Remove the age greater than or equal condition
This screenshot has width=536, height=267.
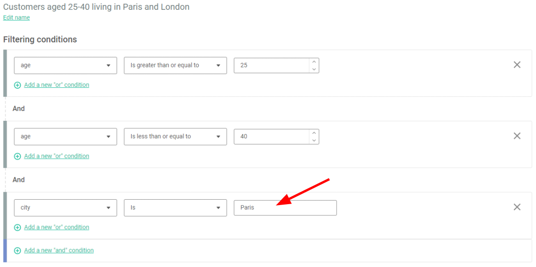tap(517, 65)
